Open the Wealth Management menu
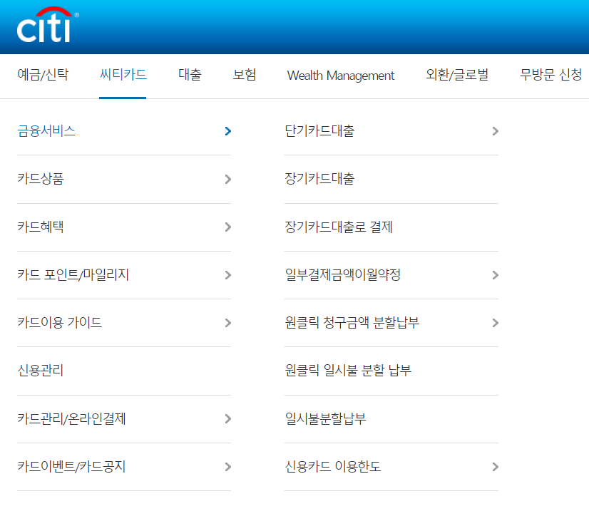 tap(341, 76)
